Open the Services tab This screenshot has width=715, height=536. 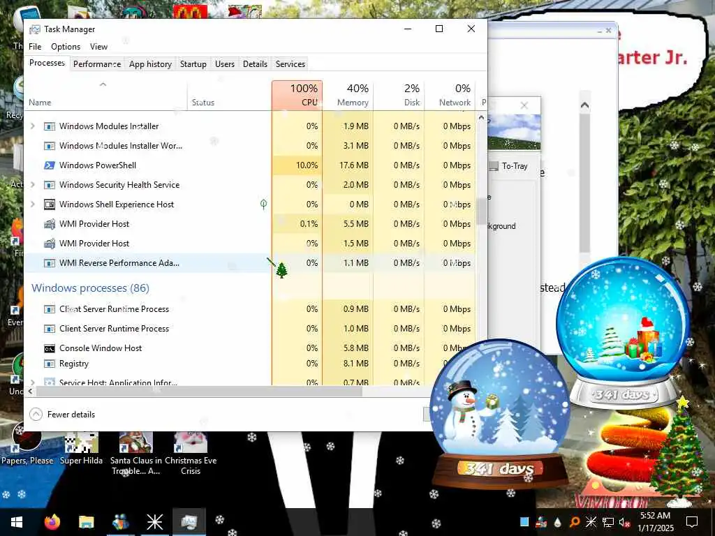[x=290, y=64]
